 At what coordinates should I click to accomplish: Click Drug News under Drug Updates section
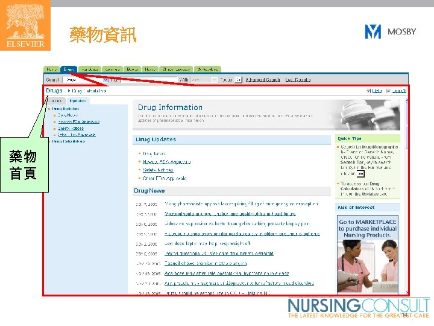(154, 153)
